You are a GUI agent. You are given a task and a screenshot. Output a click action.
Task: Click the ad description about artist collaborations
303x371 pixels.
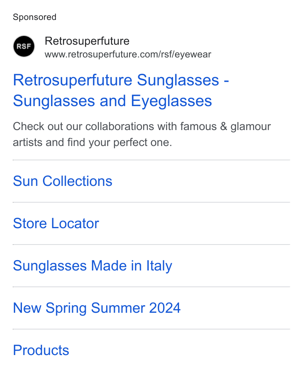(x=142, y=134)
